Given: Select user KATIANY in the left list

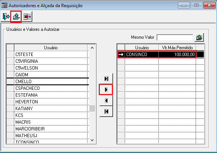Looking at the screenshot, I should tap(51, 109).
